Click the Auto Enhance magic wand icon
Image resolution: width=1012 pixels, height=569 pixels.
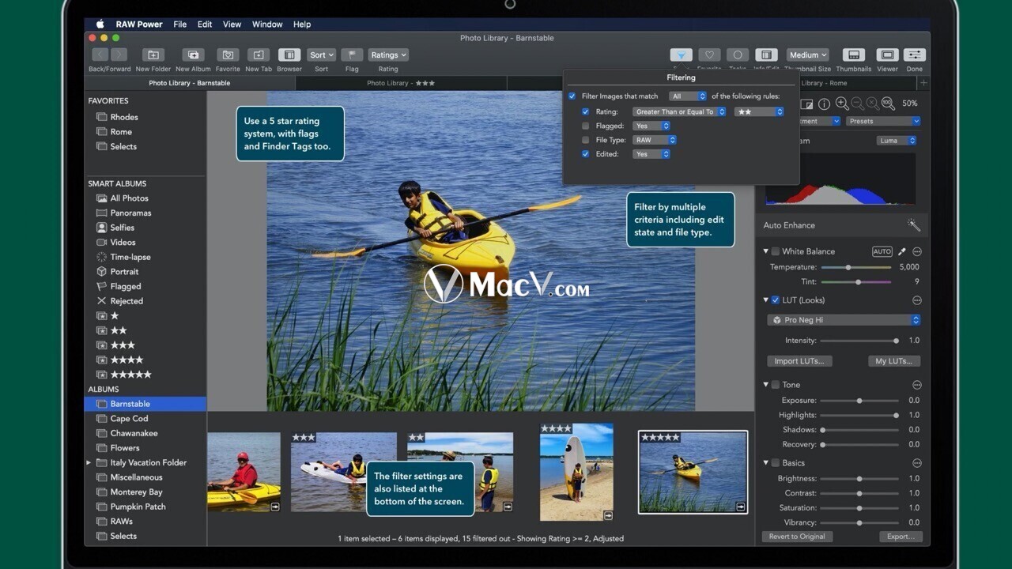pyautogui.click(x=914, y=225)
